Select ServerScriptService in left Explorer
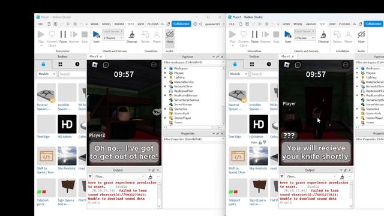 click(x=187, y=100)
